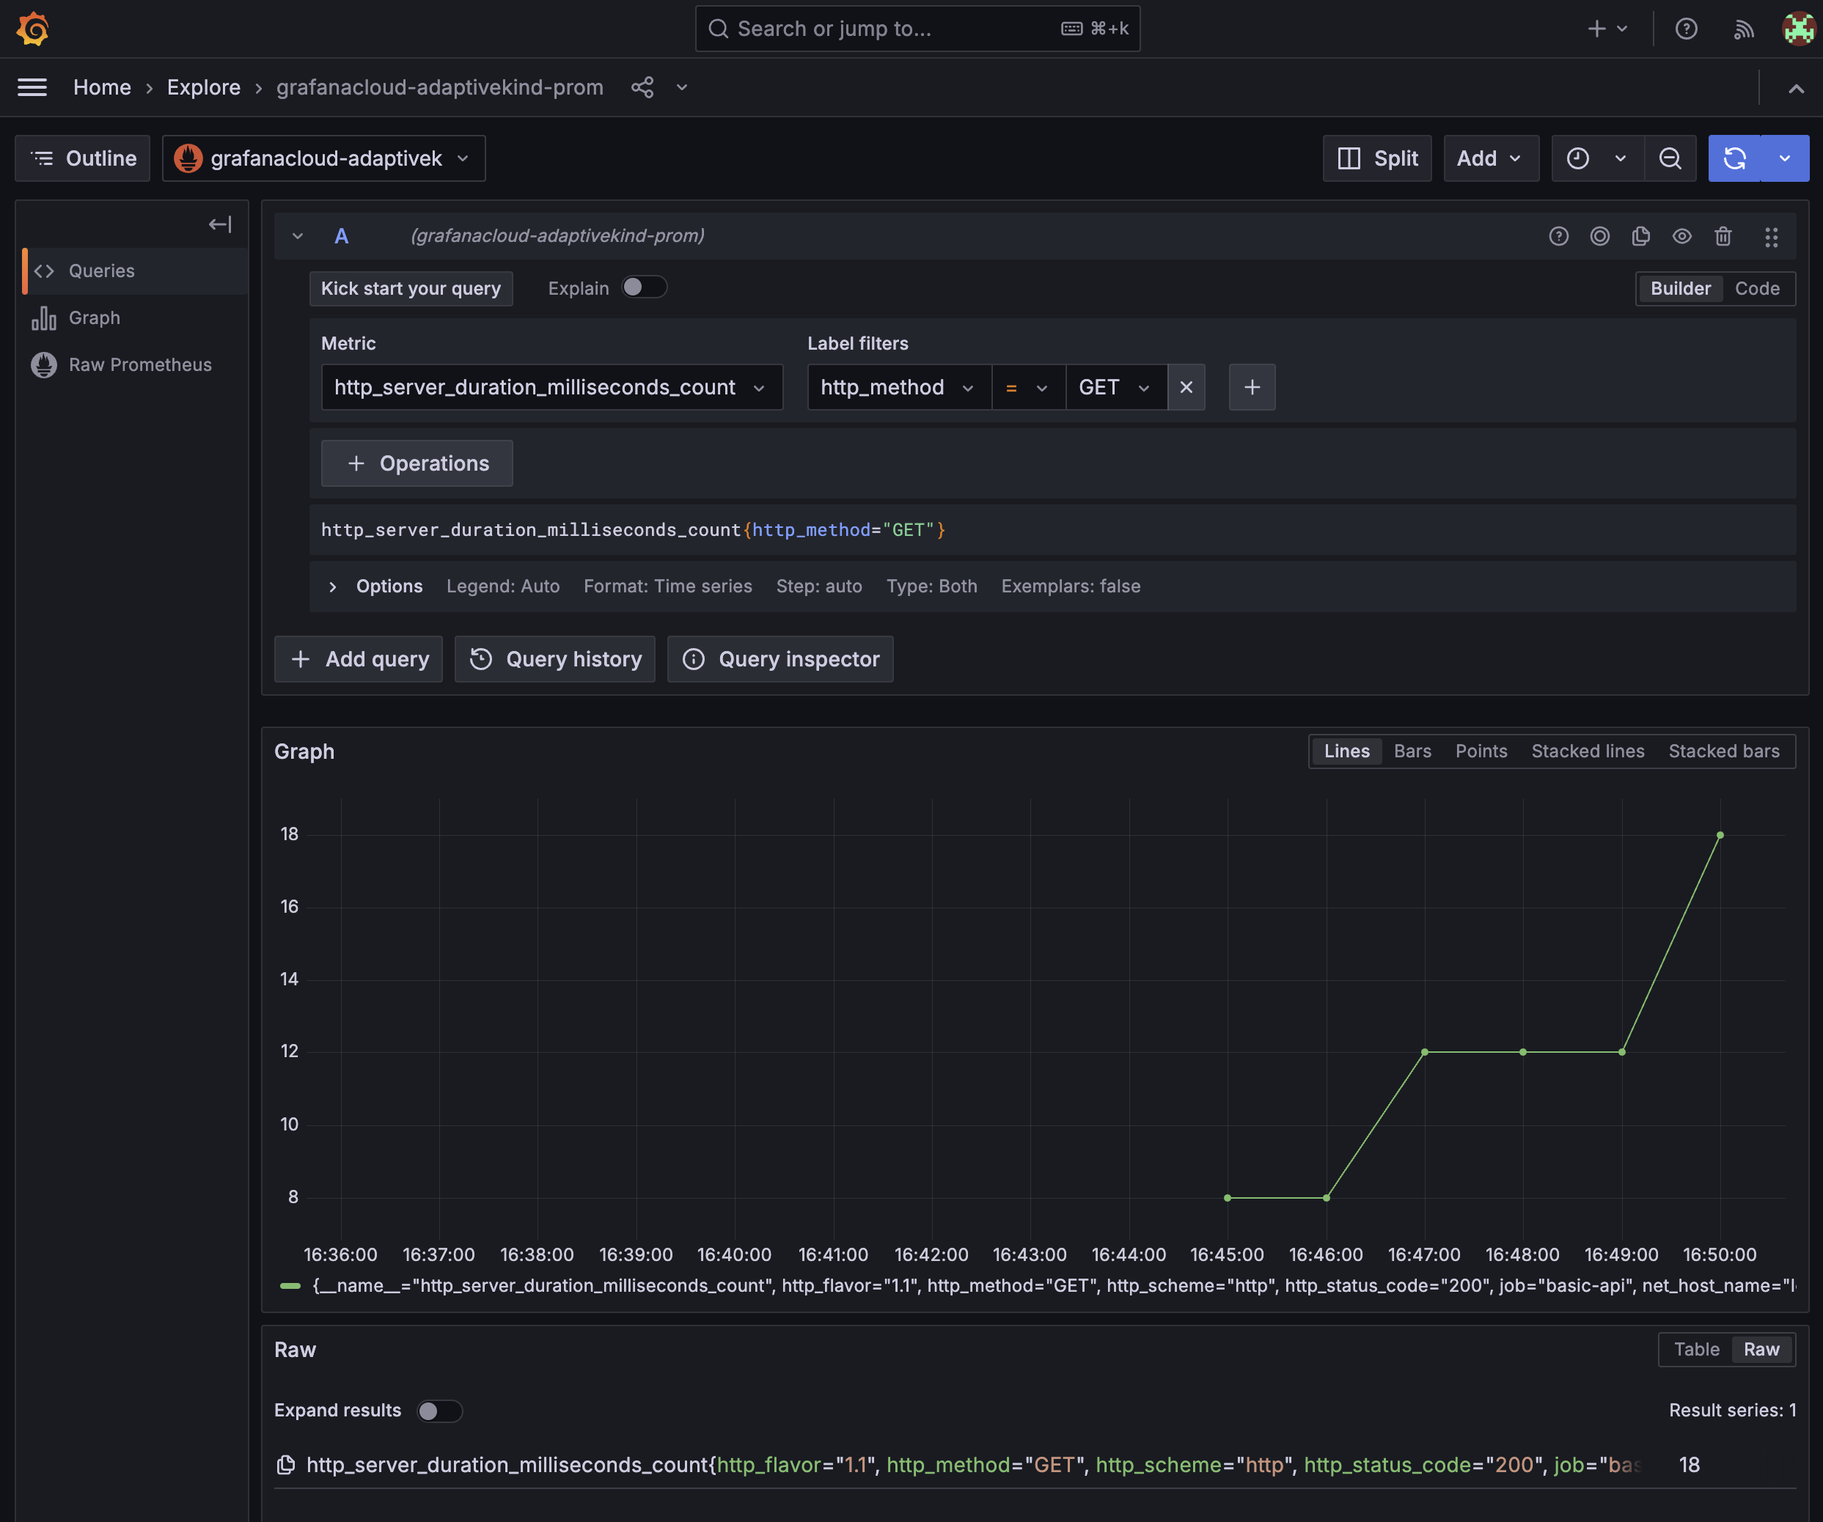Screen dimensions: 1823x1522
Task: Click the Search or jump to field
Action: click(x=917, y=29)
